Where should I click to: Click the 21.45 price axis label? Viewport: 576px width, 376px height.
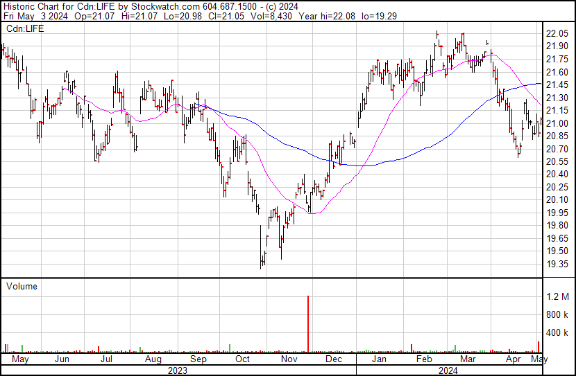(557, 85)
